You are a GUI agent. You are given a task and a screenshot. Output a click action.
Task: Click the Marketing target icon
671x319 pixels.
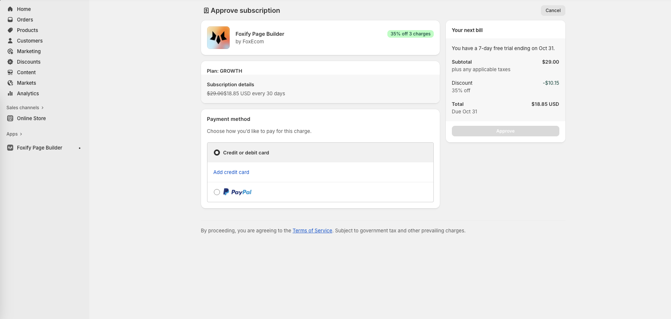tap(10, 51)
